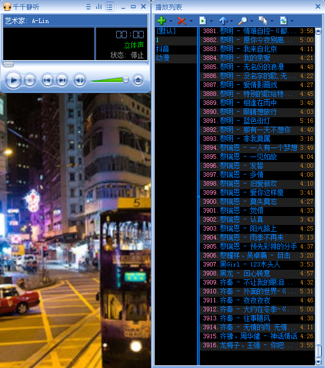This screenshot has height=368, width=325.
Task: Click the blue up arrow sort icon
Action: tap(223, 21)
